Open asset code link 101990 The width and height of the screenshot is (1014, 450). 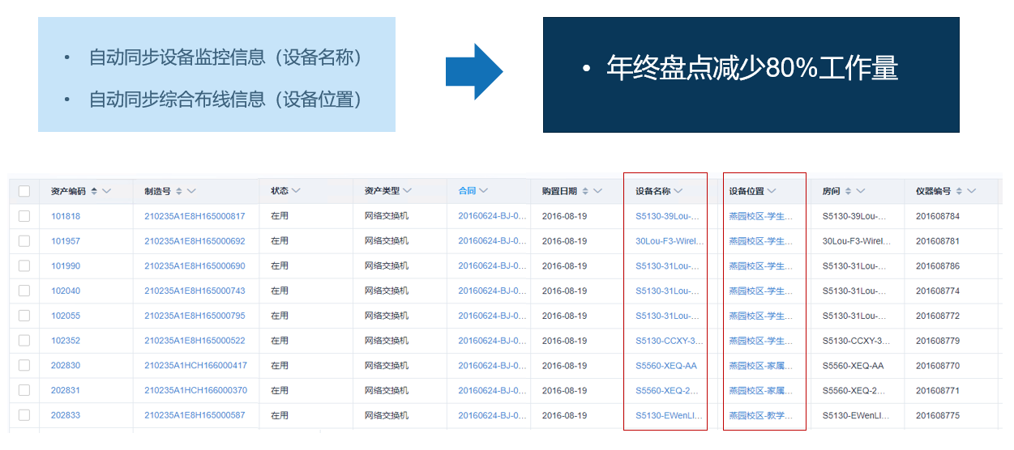(66, 265)
